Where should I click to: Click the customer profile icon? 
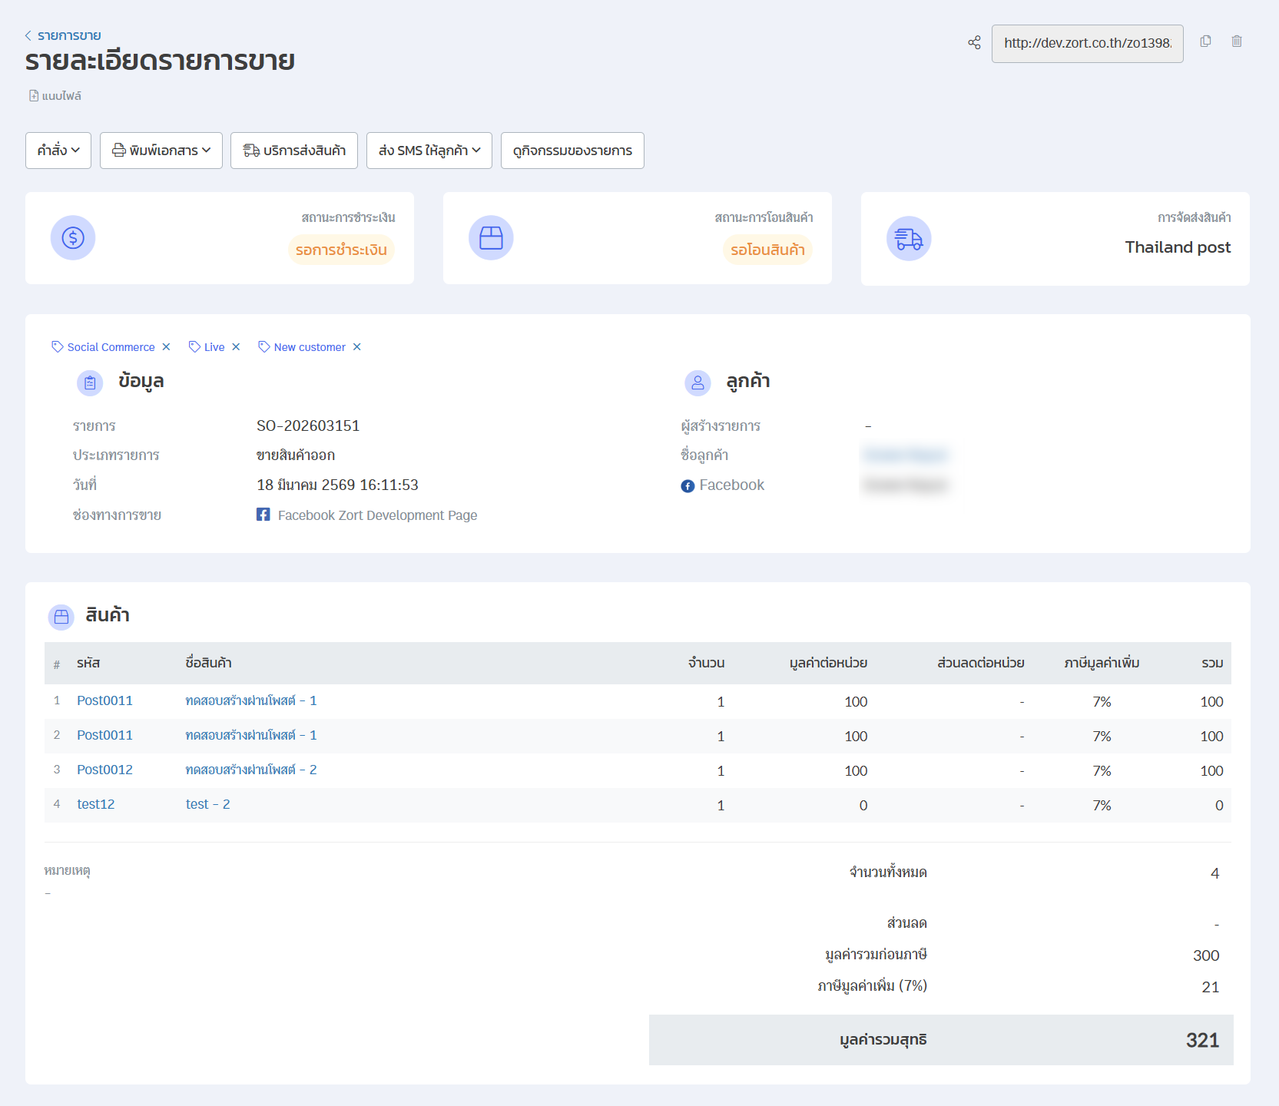(x=697, y=382)
